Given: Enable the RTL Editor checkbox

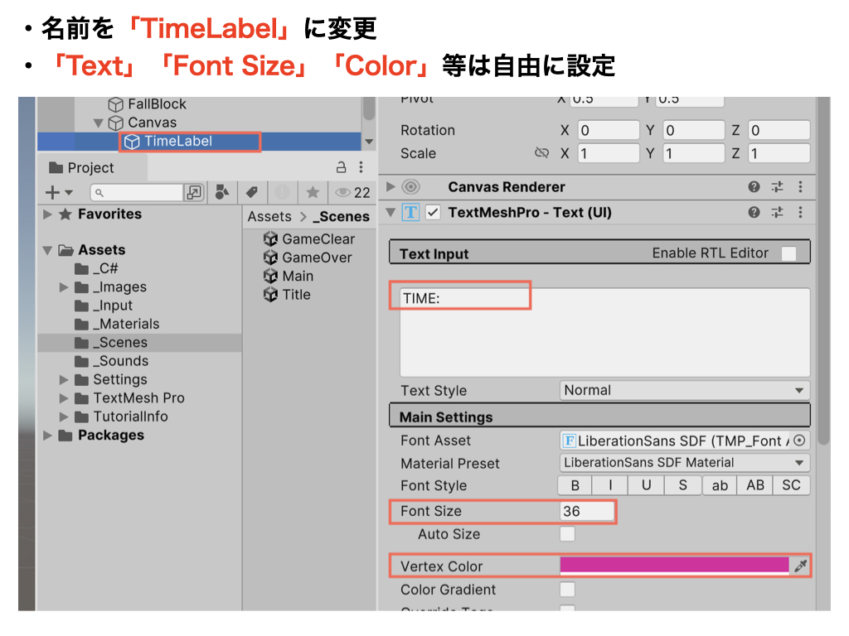Looking at the screenshot, I should pos(788,253).
